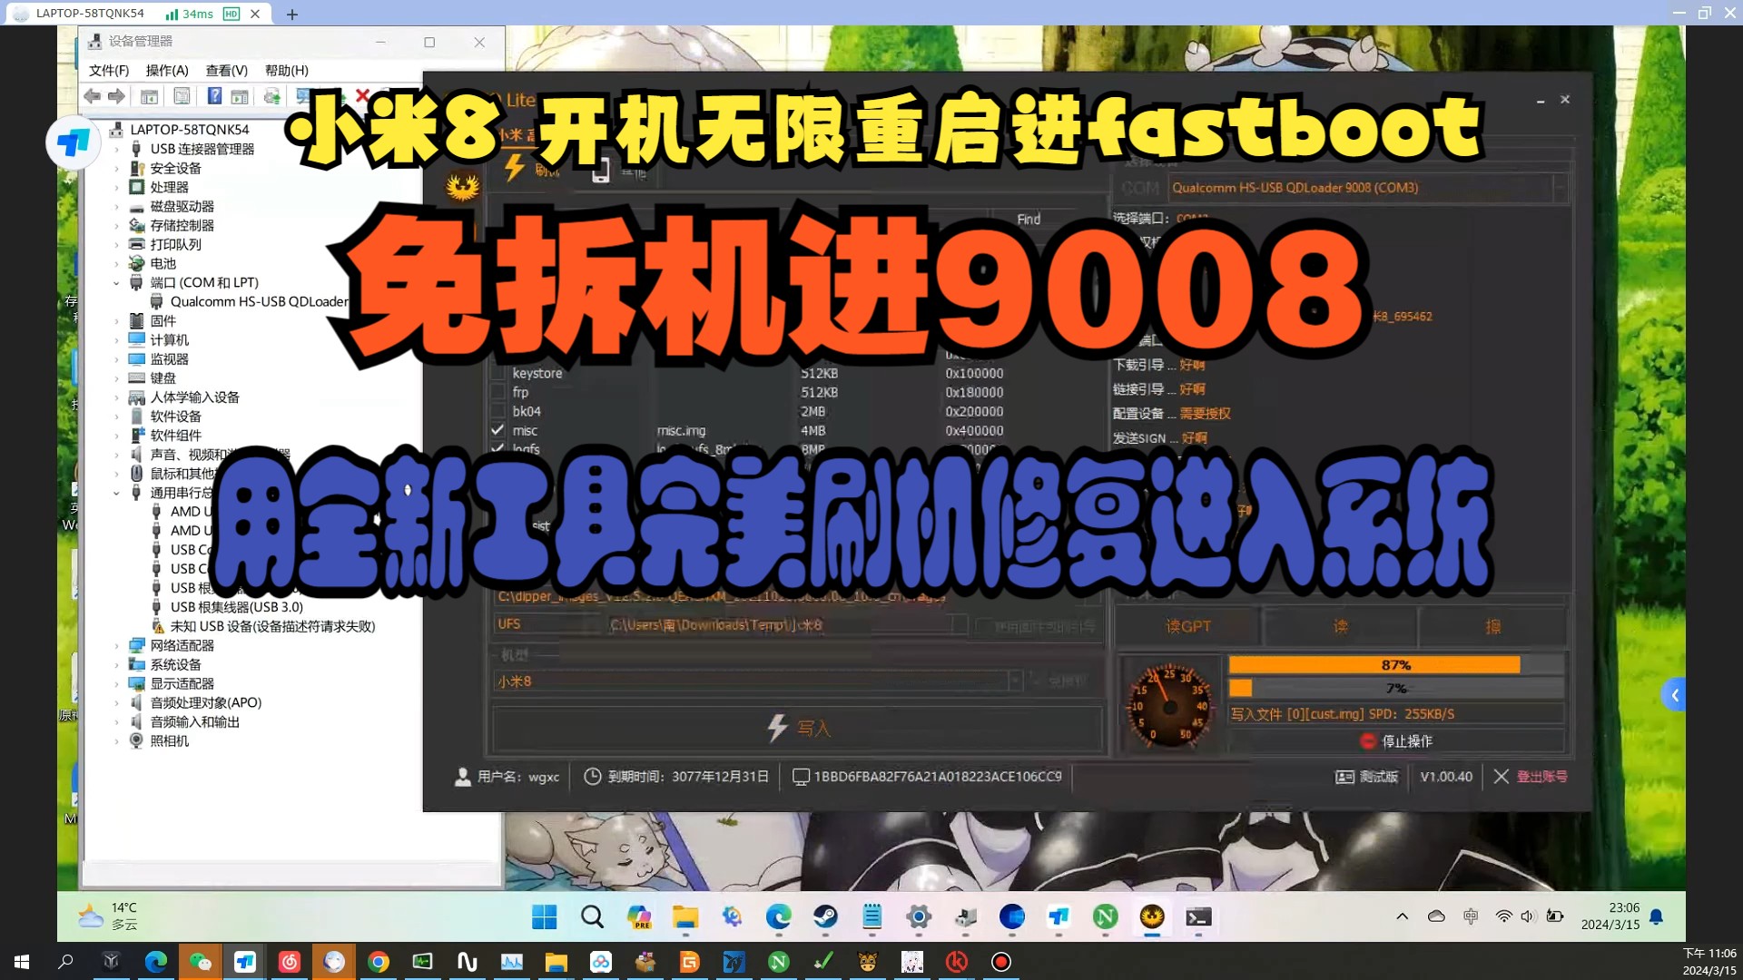Click the 87% overall progress bar
Image resolution: width=1743 pixels, height=980 pixels.
click(x=1396, y=665)
